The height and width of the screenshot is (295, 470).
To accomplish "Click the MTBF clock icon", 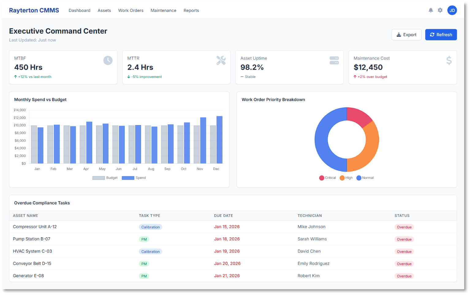I will point(108,61).
